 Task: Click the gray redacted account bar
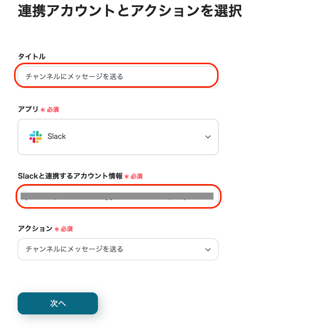coord(117,196)
